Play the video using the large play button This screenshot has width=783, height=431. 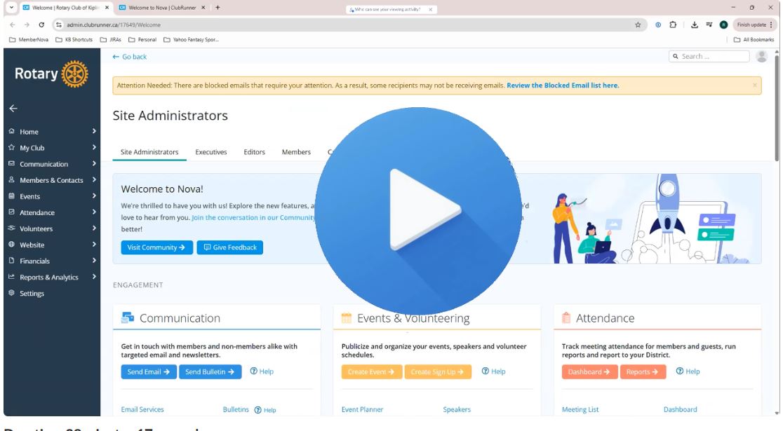click(x=418, y=210)
